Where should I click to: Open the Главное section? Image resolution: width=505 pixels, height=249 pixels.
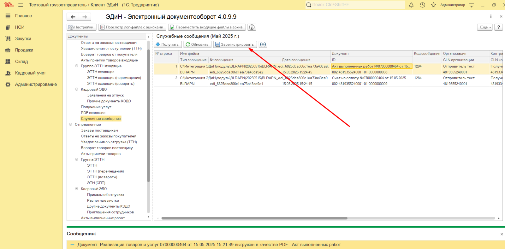[x=23, y=16]
